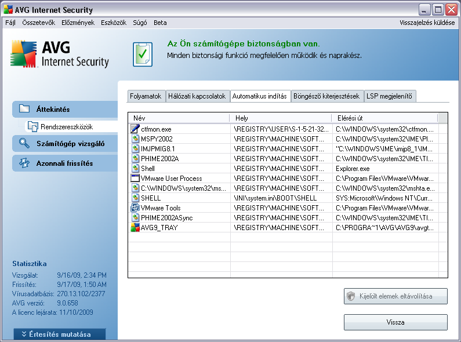Click the AVG verzió 9.0.658 value
This screenshot has width=461, height=342.
point(67,303)
